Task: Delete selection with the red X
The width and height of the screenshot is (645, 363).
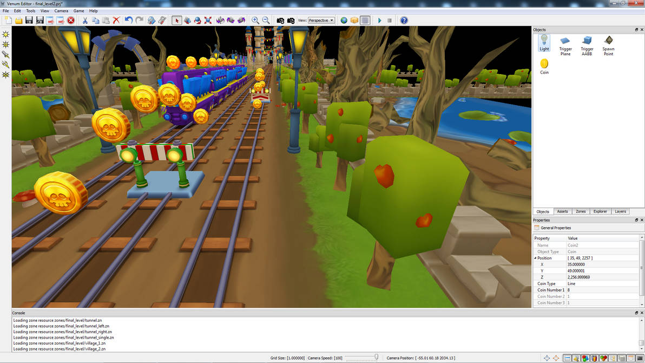Action: [116, 20]
